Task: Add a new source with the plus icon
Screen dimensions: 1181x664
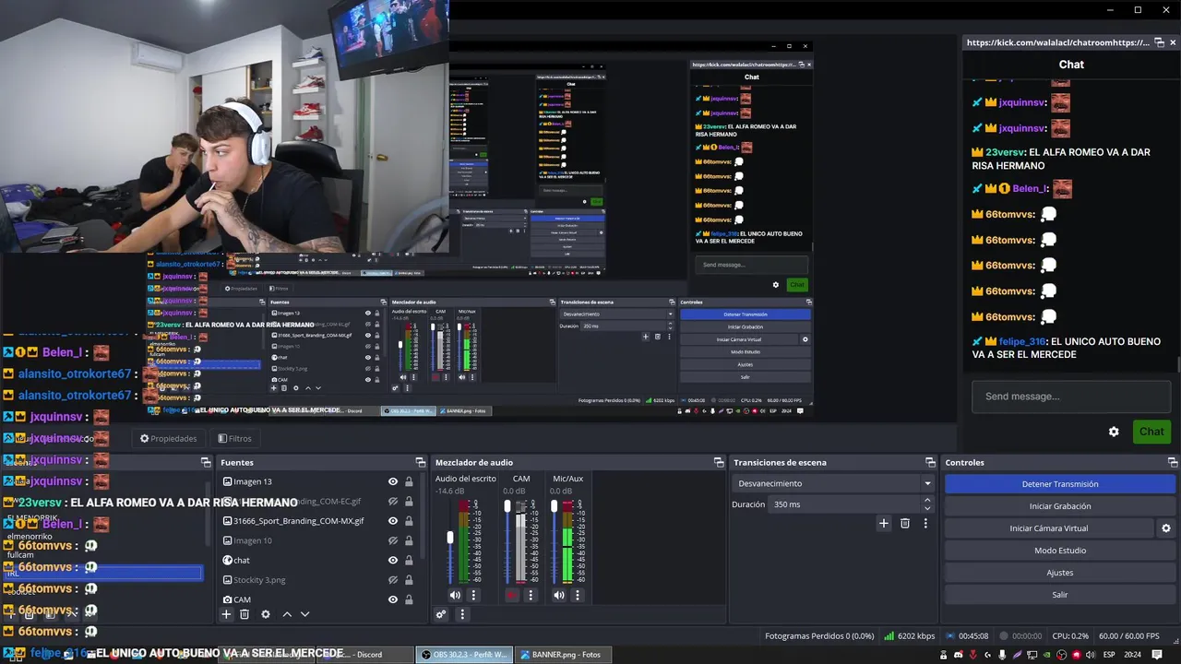Action: click(226, 614)
